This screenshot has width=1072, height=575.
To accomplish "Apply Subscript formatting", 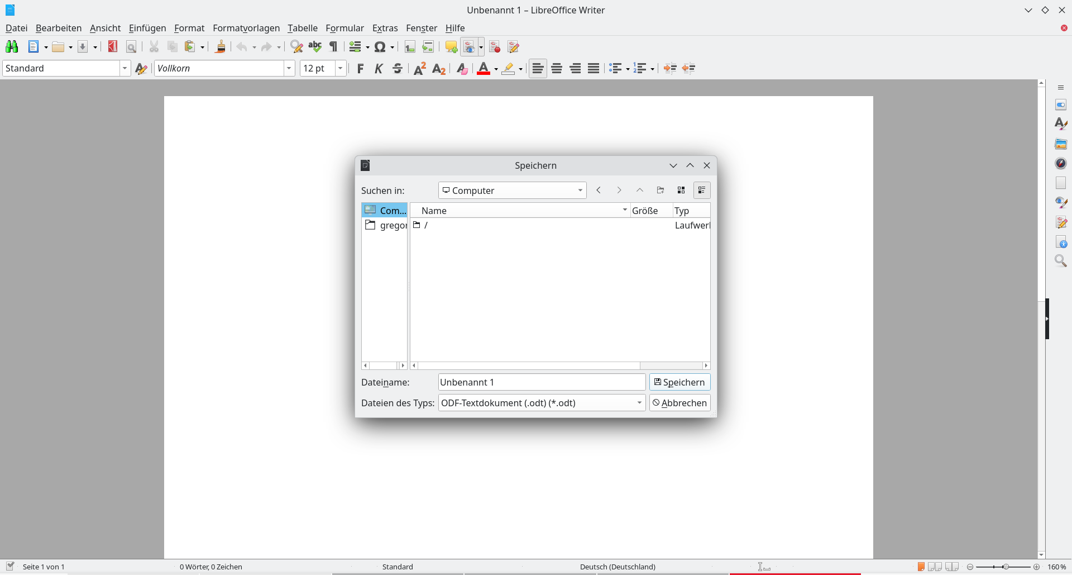I will [x=439, y=68].
